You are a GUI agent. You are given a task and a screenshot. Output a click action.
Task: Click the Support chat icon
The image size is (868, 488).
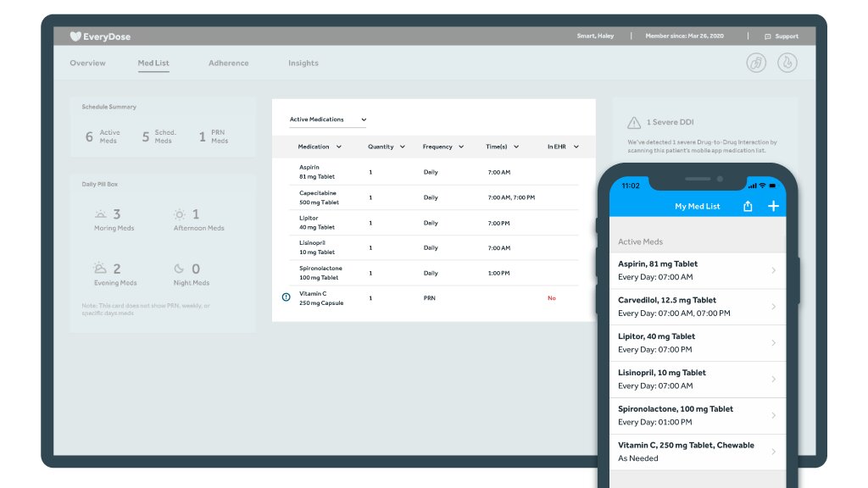coord(768,36)
